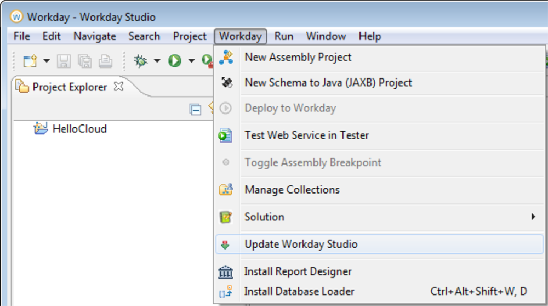Open the Help menu
The image size is (548, 306).
tap(370, 36)
